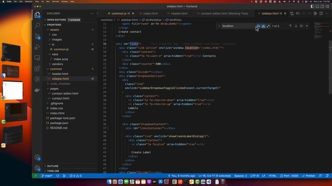The image size is (332, 186).
Task: Open the Terminal menu in the menu bar
Action: coord(56,2)
